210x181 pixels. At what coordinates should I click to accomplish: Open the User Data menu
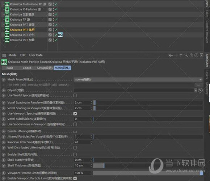[x=36, y=55]
